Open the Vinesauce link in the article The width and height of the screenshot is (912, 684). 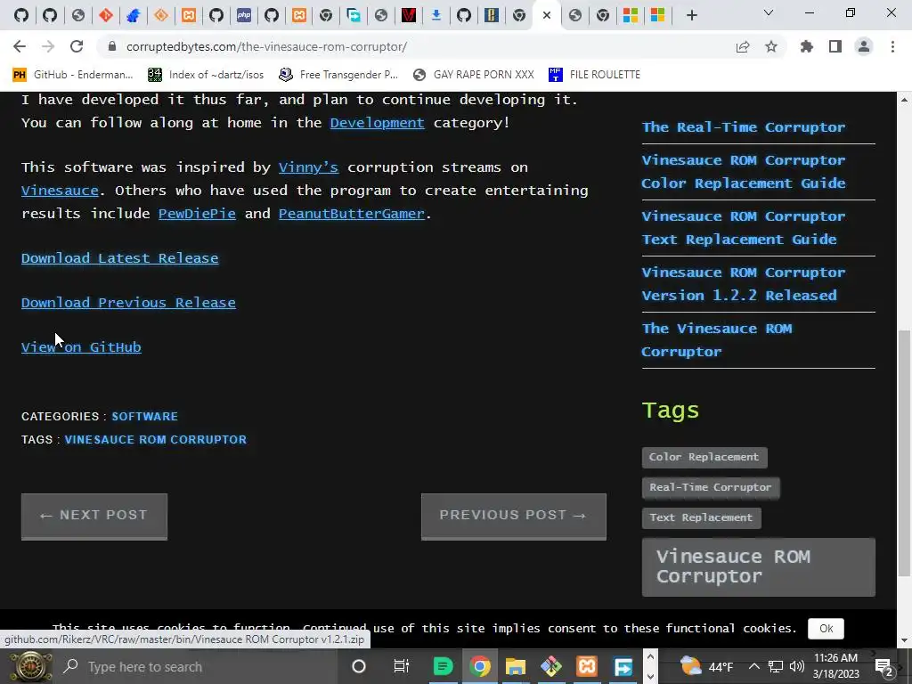coord(60,191)
